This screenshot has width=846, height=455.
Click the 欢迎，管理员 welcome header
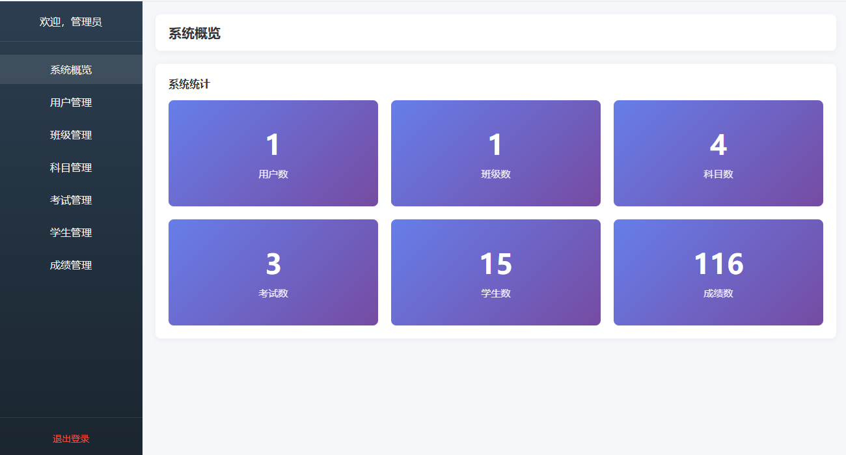pyautogui.click(x=71, y=21)
